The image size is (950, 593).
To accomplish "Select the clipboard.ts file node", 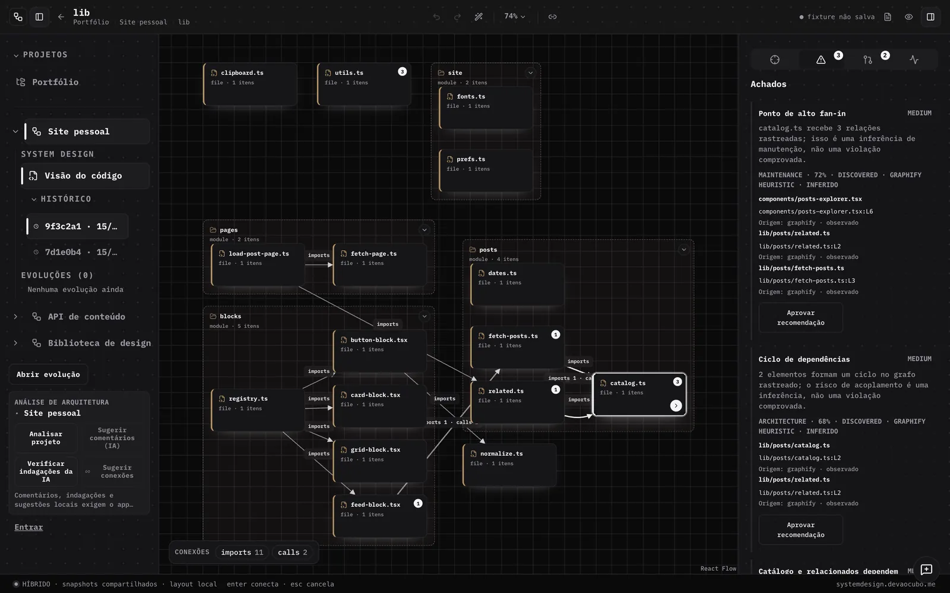I will [250, 84].
